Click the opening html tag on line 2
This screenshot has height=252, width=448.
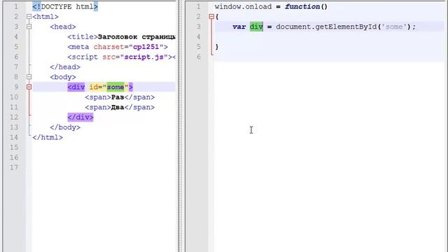click(45, 17)
